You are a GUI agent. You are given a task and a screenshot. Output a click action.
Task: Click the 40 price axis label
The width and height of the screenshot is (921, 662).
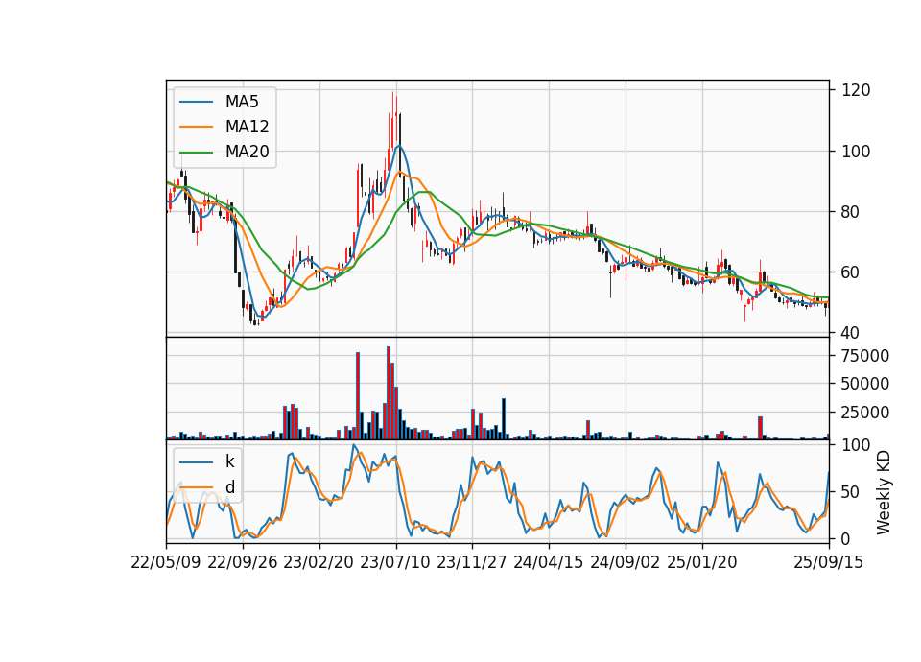[851, 333]
